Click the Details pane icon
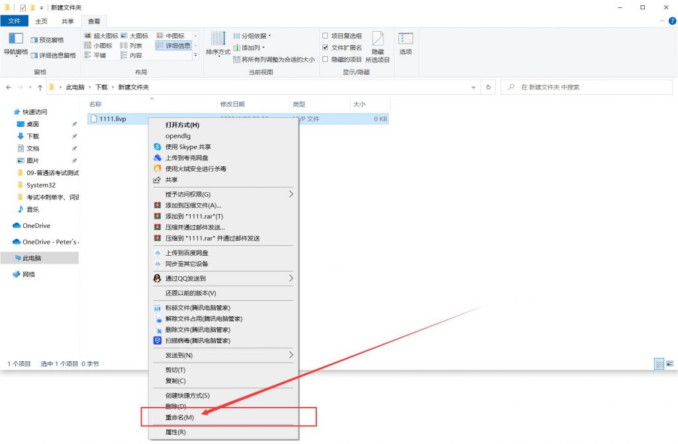Viewport: 678px width, 444px height. (34, 56)
